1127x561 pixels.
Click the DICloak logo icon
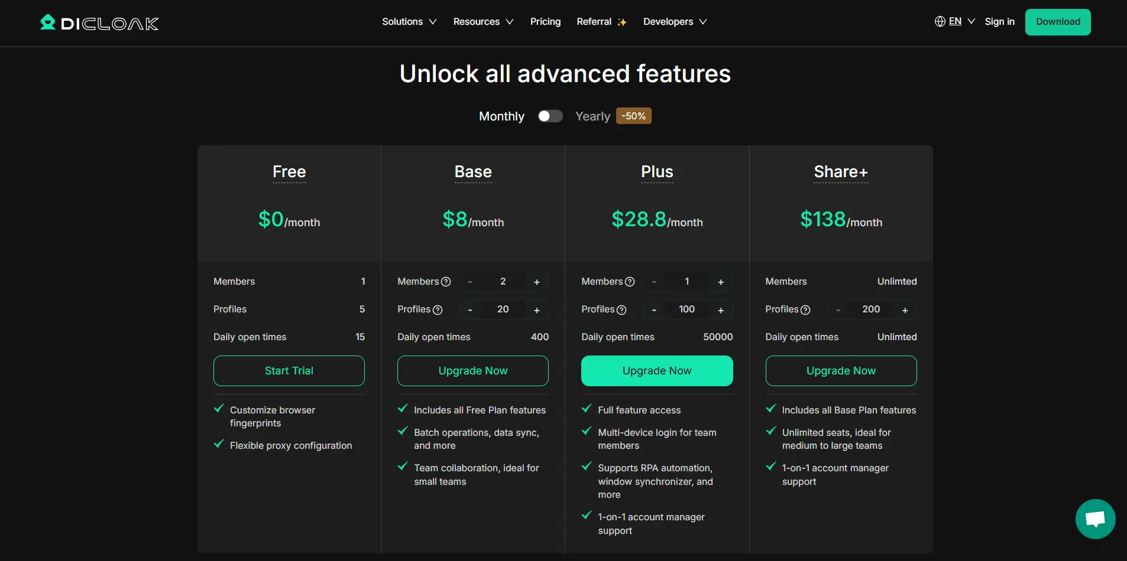coord(48,22)
